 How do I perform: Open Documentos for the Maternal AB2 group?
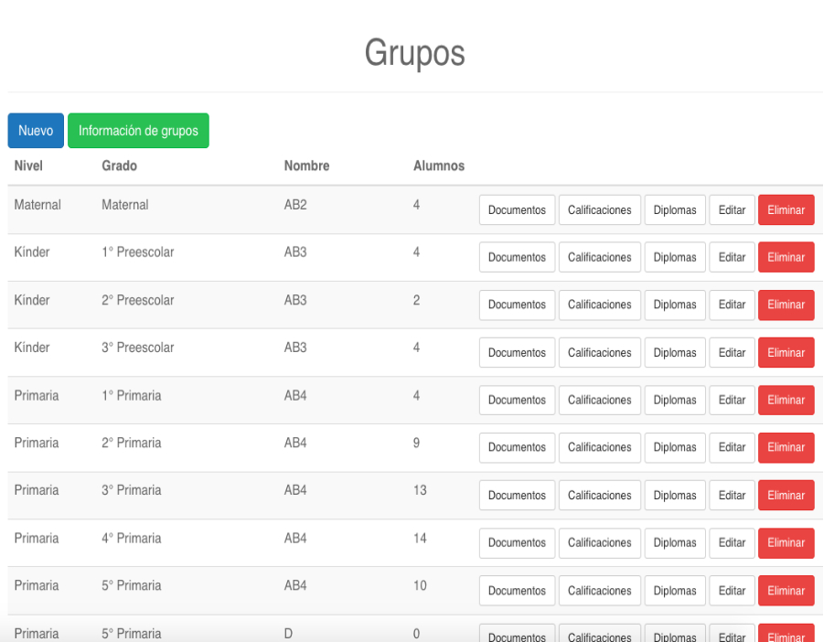point(517,210)
